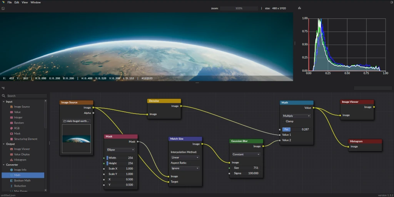394x197 pixels.
Task: Click the zoom 103% field in viewer toolbar
Action: tap(239, 8)
